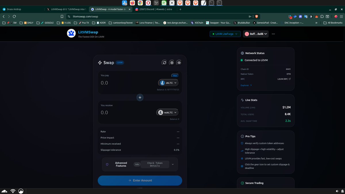Open LitVM RPC external link
Viewport: 345px width, 194px height.
(x=284, y=79)
